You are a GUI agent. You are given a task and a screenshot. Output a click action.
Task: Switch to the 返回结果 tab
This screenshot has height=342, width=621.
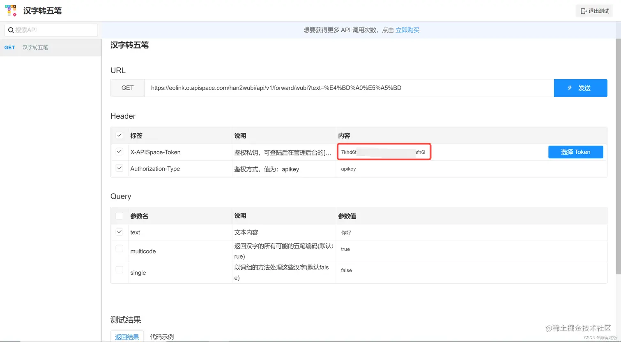coord(127,337)
